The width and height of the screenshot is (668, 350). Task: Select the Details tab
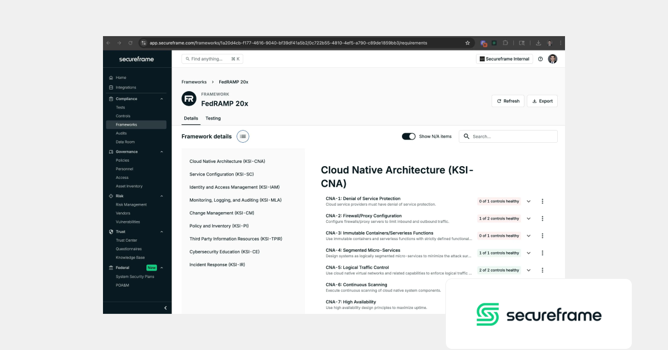pyautogui.click(x=191, y=118)
